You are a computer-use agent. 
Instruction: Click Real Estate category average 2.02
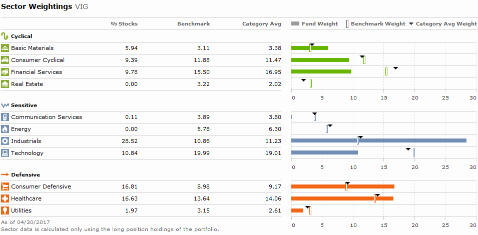pyautogui.click(x=275, y=84)
